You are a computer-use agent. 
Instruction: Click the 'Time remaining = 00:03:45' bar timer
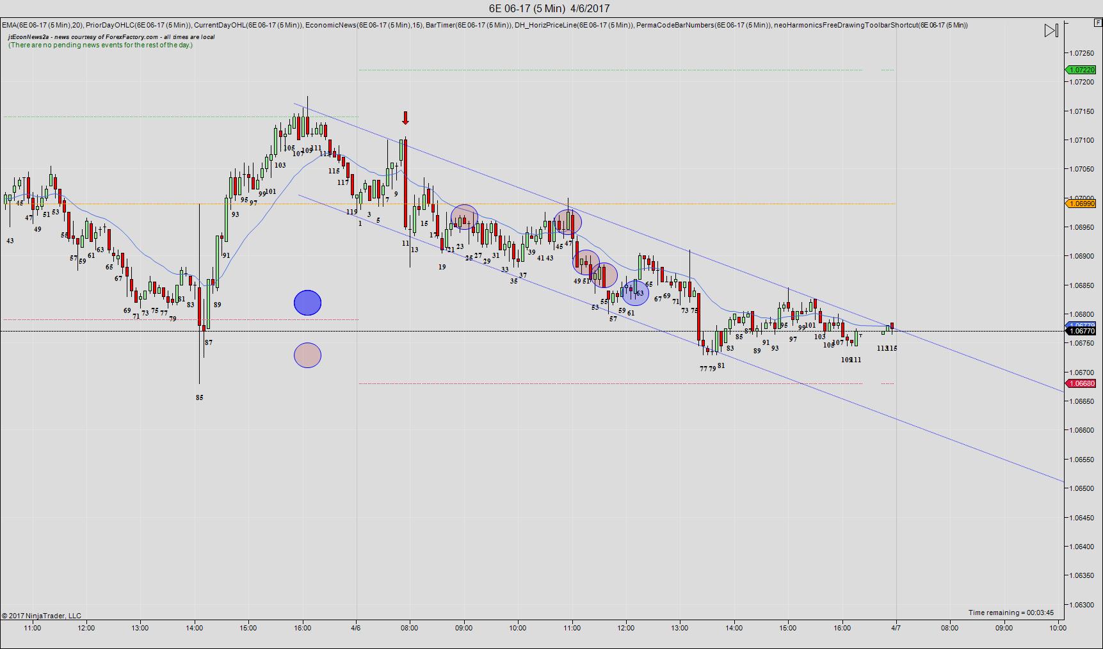pos(1011,613)
